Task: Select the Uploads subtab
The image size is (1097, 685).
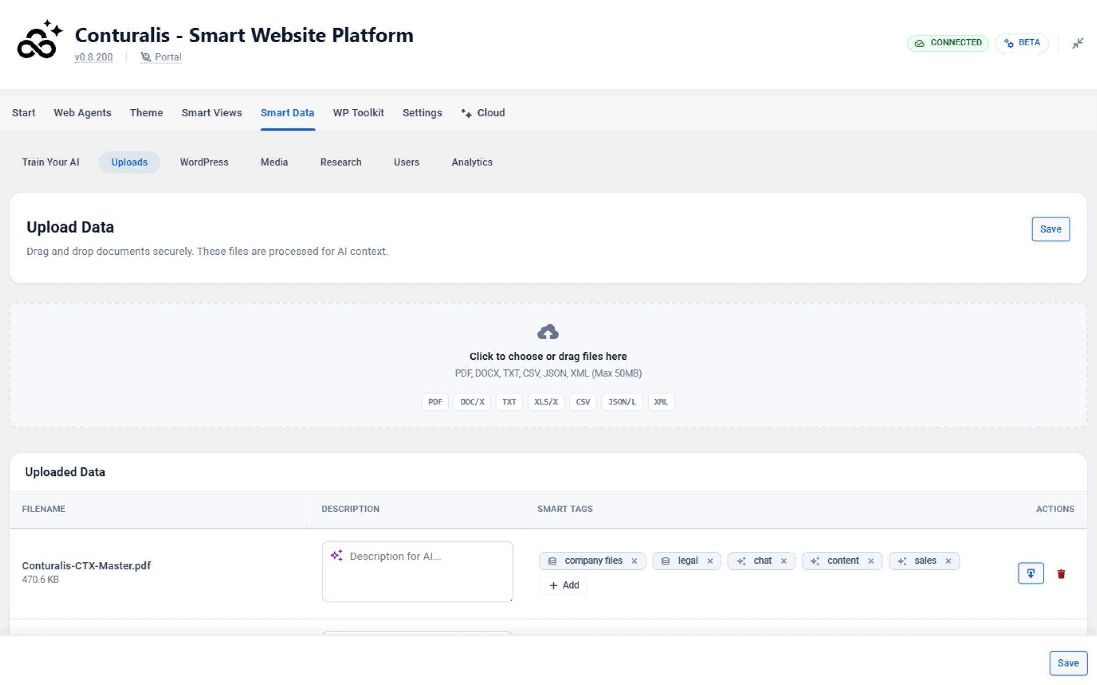Action: (x=129, y=162)
